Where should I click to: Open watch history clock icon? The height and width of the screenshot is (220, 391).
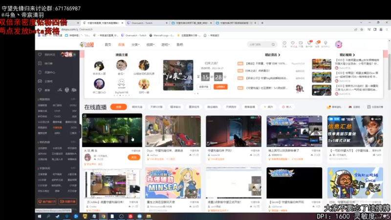(284, 43)
